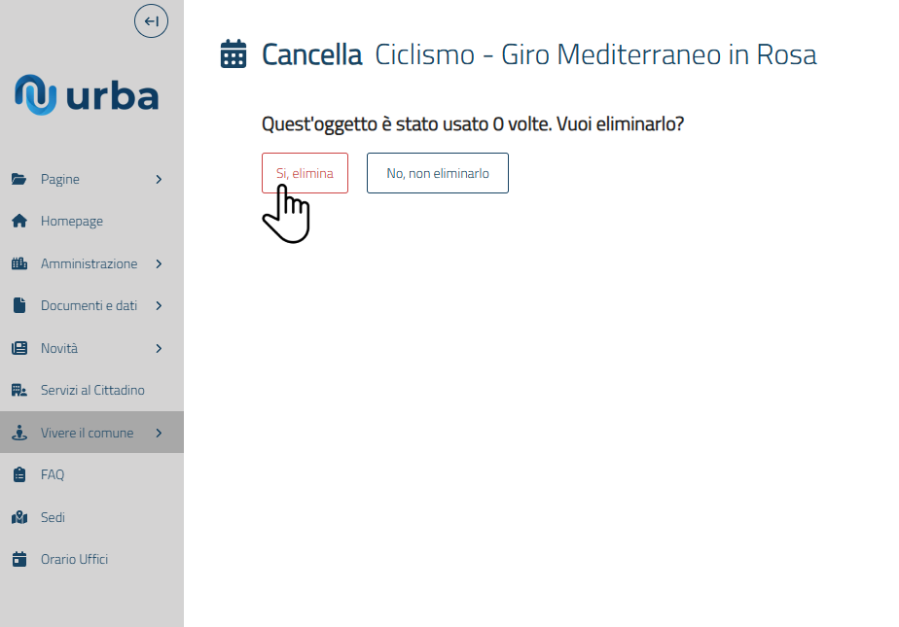Click the Orario Uffici calendar icon
This screenshot has height=627, width=899.
18,559
